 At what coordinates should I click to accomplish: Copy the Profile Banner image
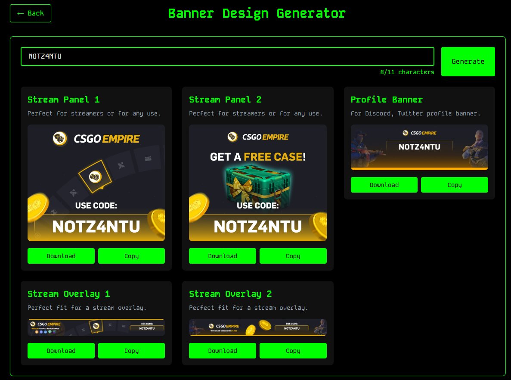click(x=455, y=185)
